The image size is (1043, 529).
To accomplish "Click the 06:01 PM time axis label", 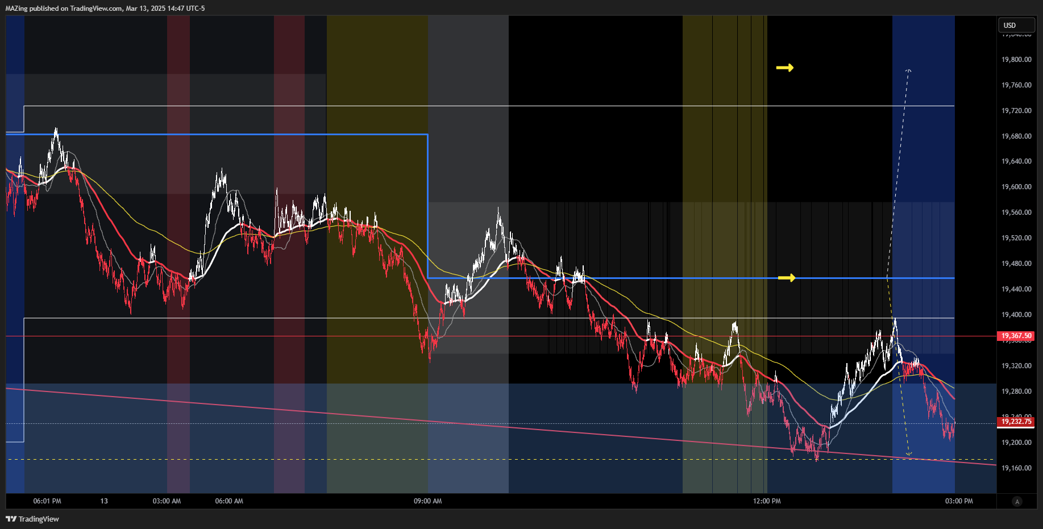I will 47,501.
